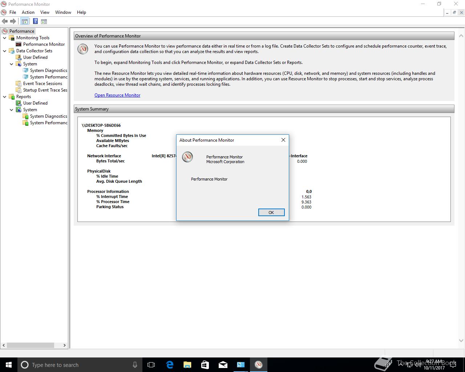The width and height of the screenshot is (465, 372).
Task: Collapse the Reports tree node
Action: [x=5, y=97]
